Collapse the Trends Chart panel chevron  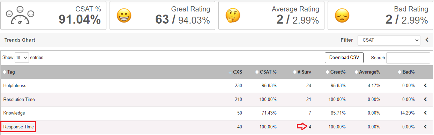point(427,40)
